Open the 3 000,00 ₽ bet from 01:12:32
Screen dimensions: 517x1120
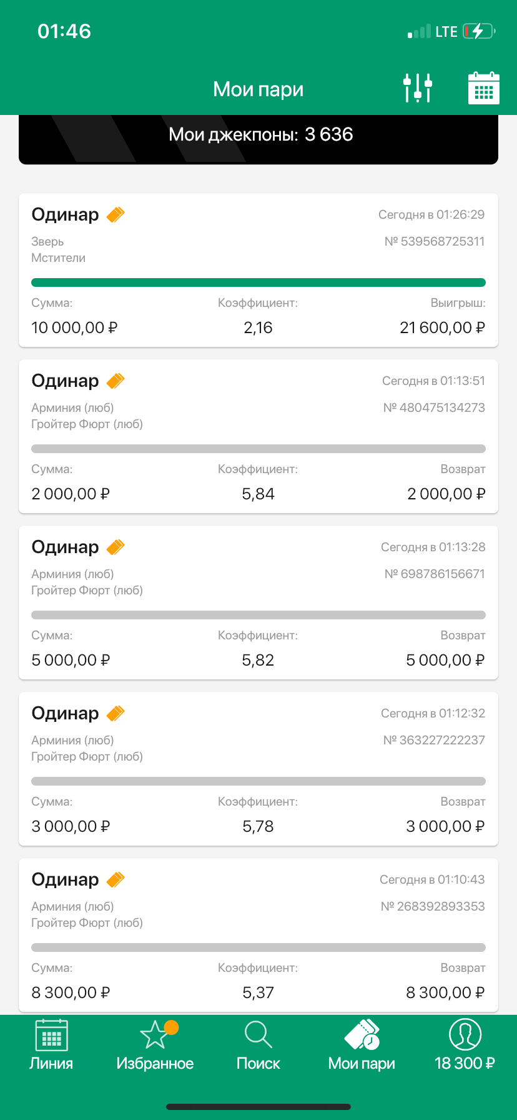pos(258,769)
